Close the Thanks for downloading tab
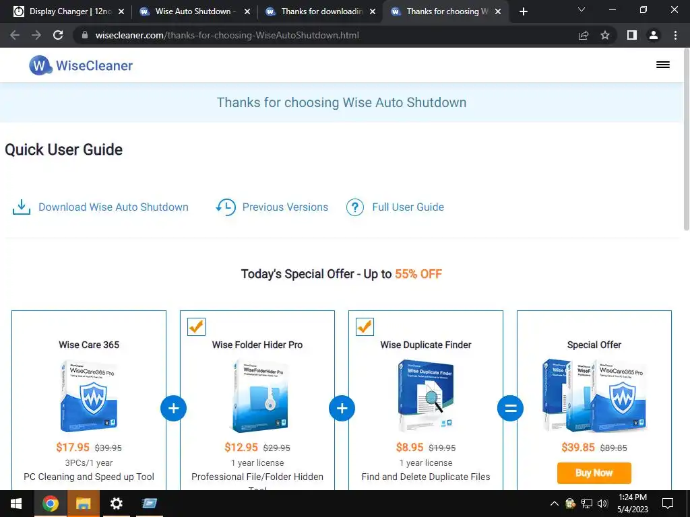 pos(373,11)
